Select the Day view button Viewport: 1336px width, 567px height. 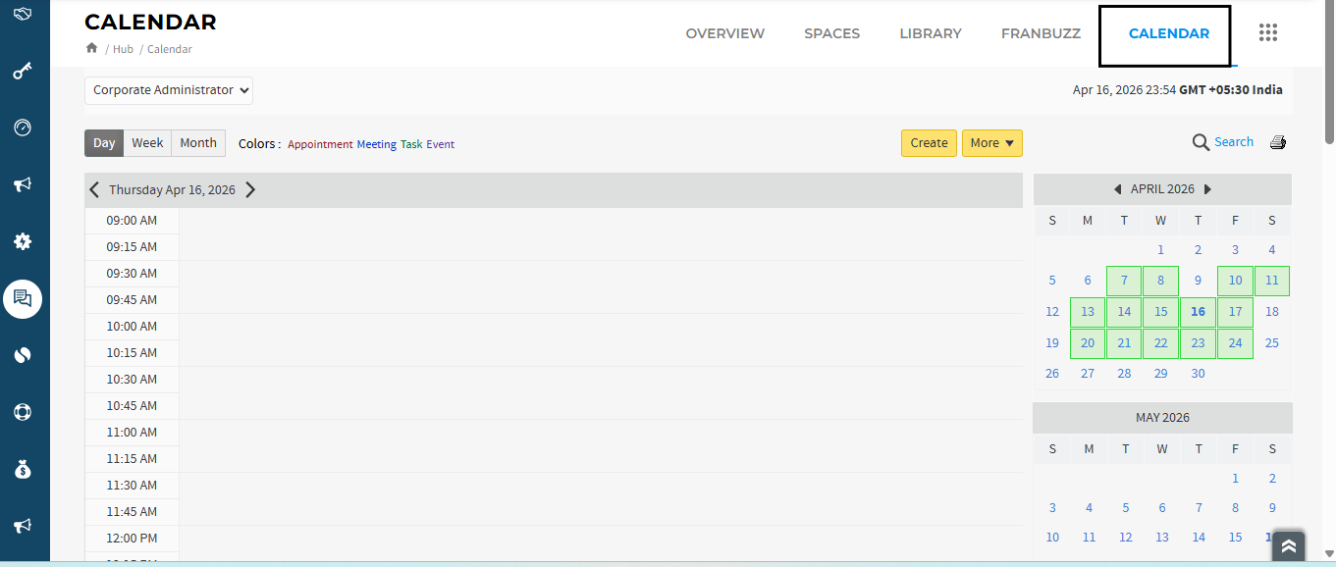pyautogui.click(x=104, y=143)
